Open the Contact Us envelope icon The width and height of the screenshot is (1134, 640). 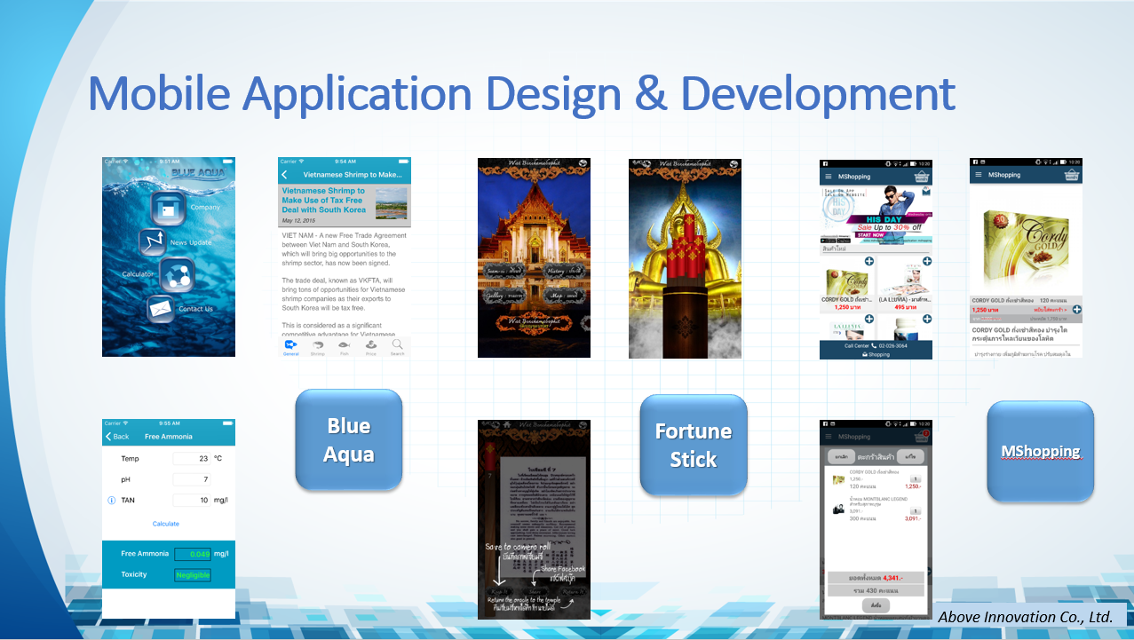[161, 309]
